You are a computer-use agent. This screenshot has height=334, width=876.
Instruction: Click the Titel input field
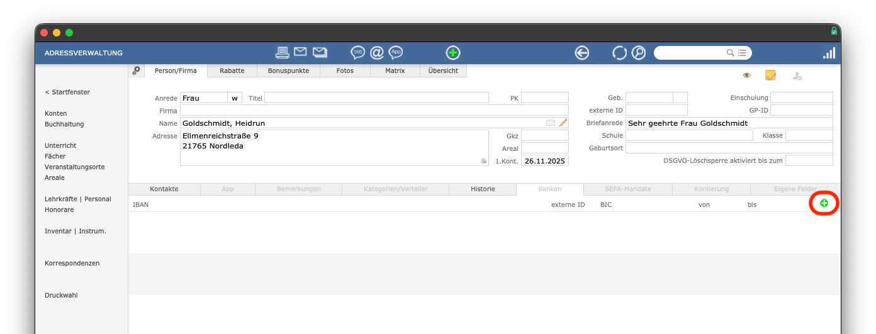(x=376, y=98)
